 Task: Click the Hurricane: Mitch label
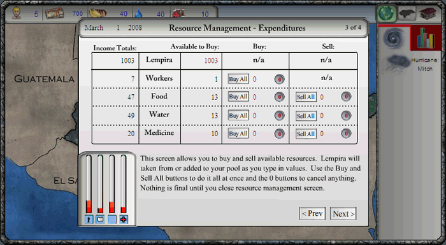(425, 64)
